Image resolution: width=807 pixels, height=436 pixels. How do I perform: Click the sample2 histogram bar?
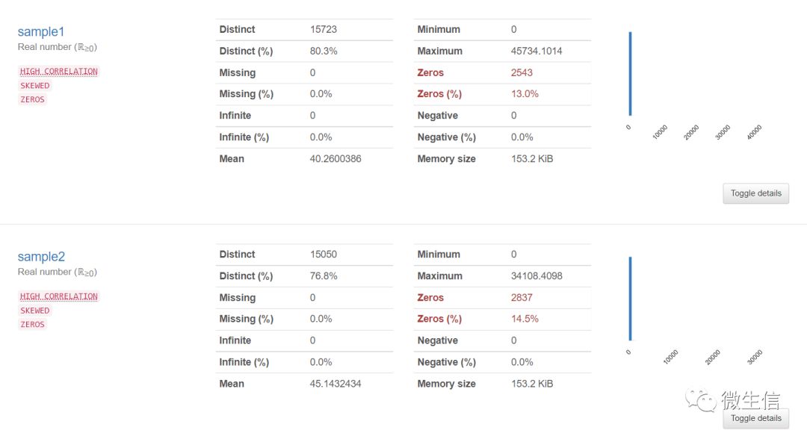tap(631, 299)
